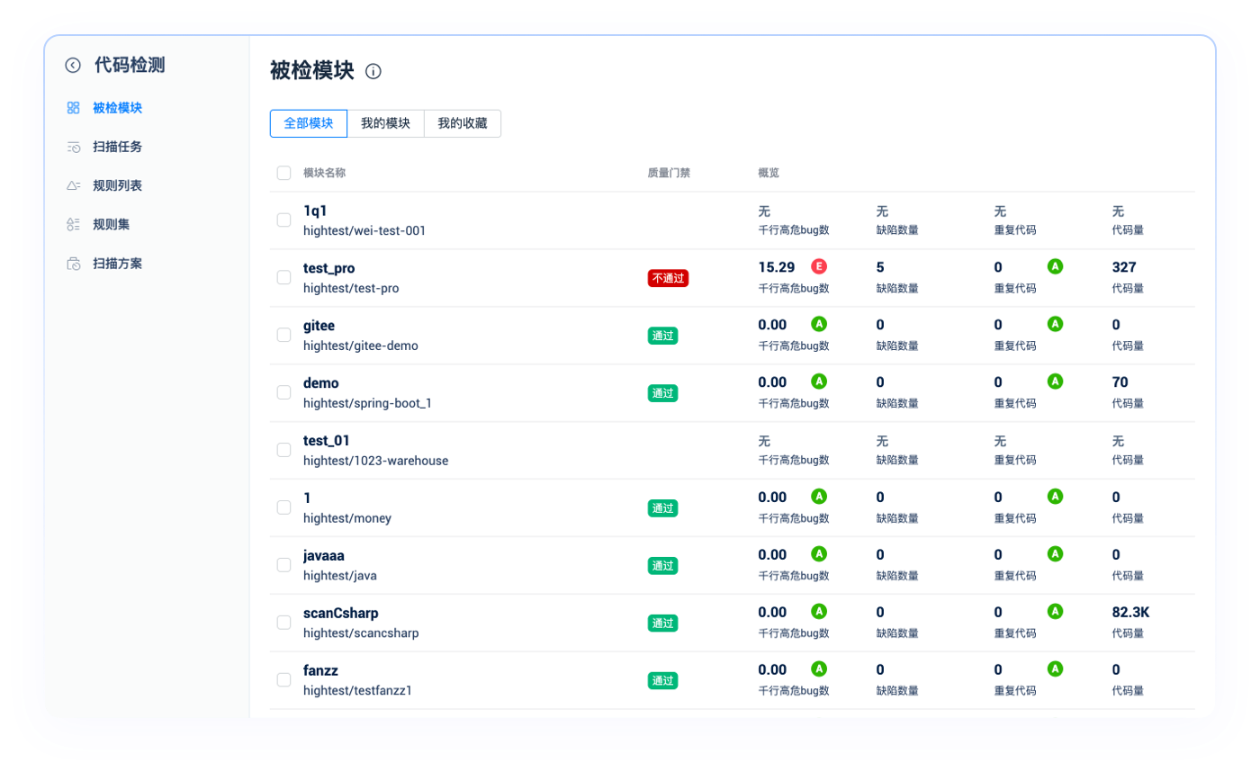Screen dimensions: 1260x772
Task: Click the 质量门禁 column header
Action: [669, 173]
